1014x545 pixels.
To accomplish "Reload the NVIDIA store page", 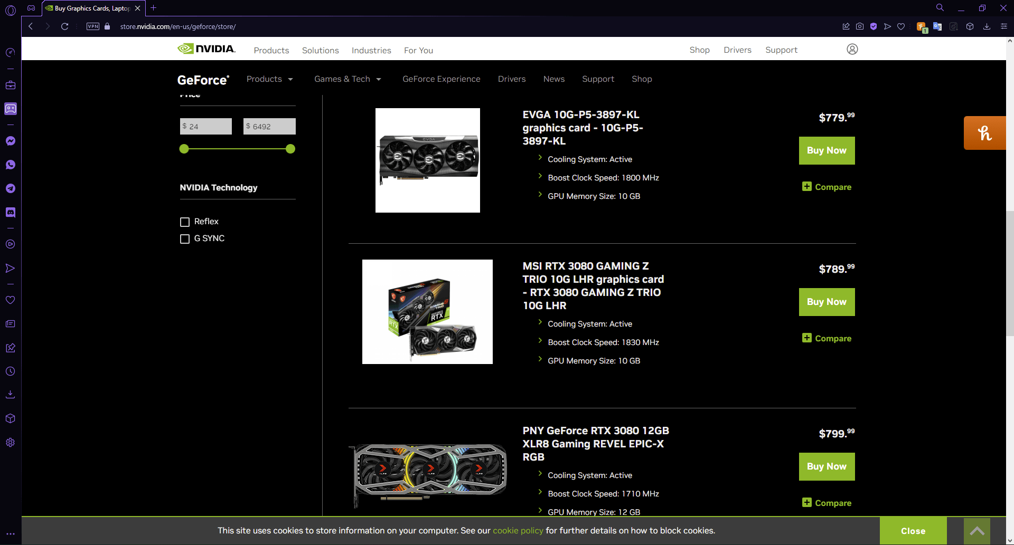I will coord(64,26).
